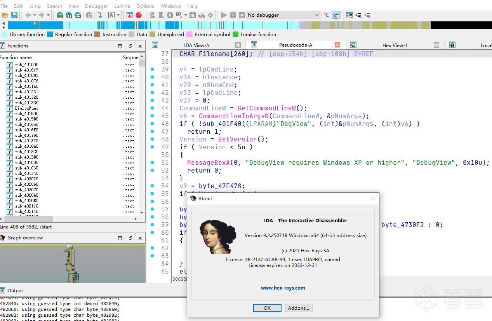
Task: Switch to the IDA View-A tab
Action: click(x=196, y=45)
